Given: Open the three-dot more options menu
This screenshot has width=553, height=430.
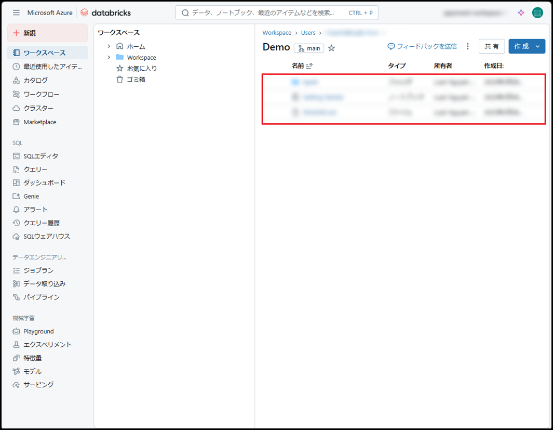Looking at the screenshot, I should [468, 46].
